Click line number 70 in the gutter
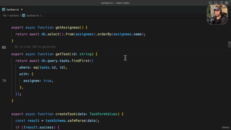Screen dimensions: 231x130 [4, 81]
